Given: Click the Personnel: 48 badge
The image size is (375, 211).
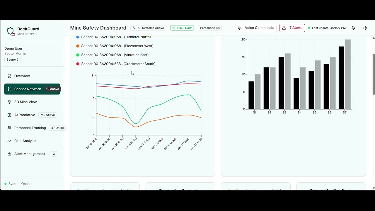Looking at the screenshot, I should (210, 28).
